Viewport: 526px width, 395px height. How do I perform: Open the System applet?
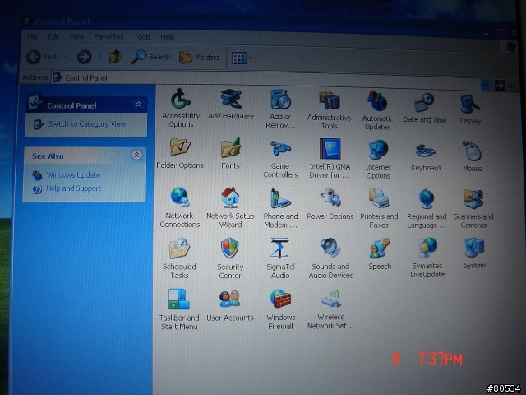pos(474,253)
